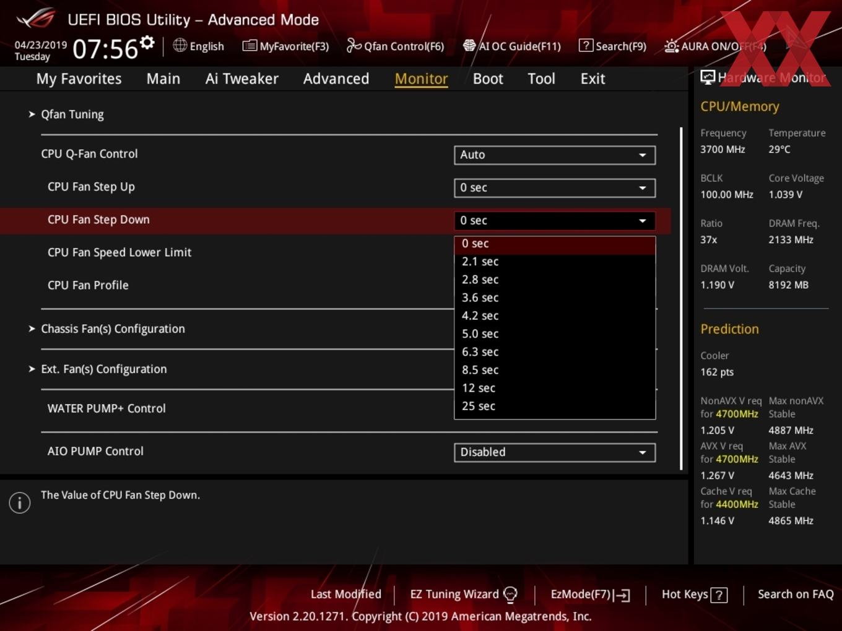Click the globe language icon
842x631 pixels.
(x=180, y=45)
